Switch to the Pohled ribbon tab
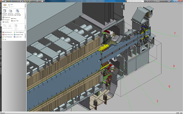 (x=1, y=34)
